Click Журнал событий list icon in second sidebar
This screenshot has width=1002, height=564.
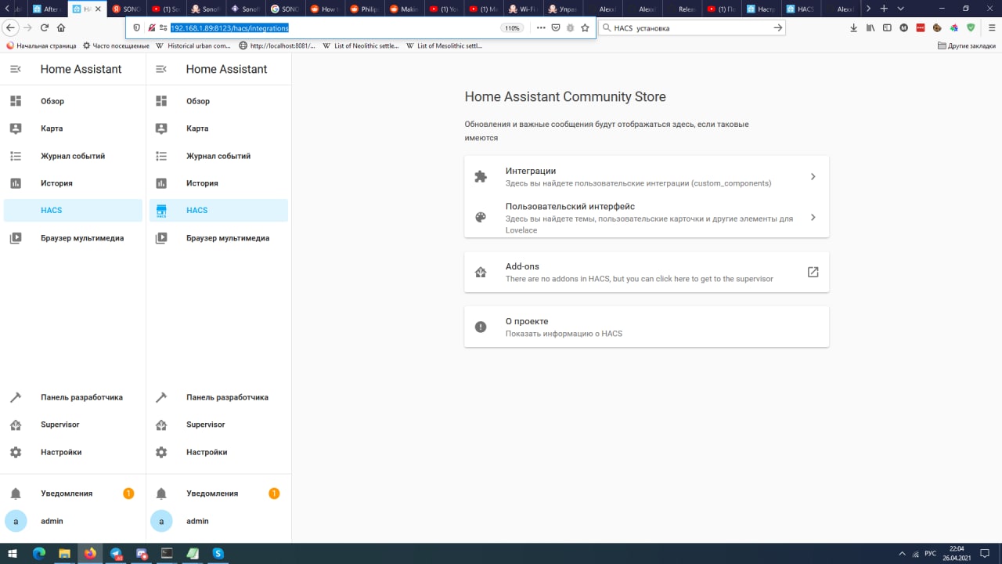pyautogui.click(x=161, y=156)
